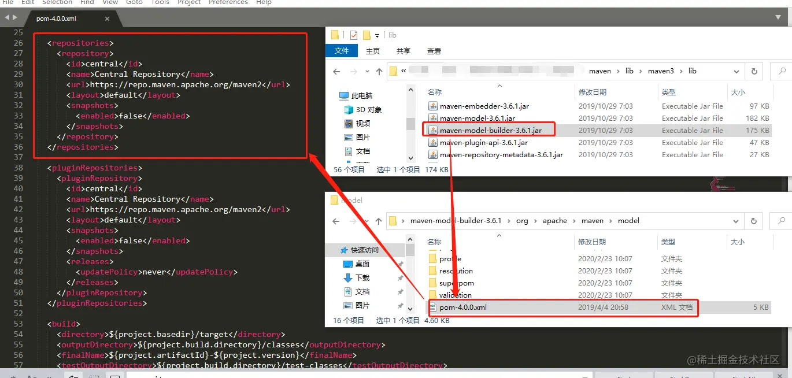
Task: Go up one folder in model window
Action: 379,221
